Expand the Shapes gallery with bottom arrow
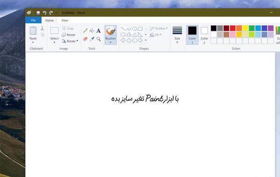Viewport: 280px width, 177px height. click(146, 41)
